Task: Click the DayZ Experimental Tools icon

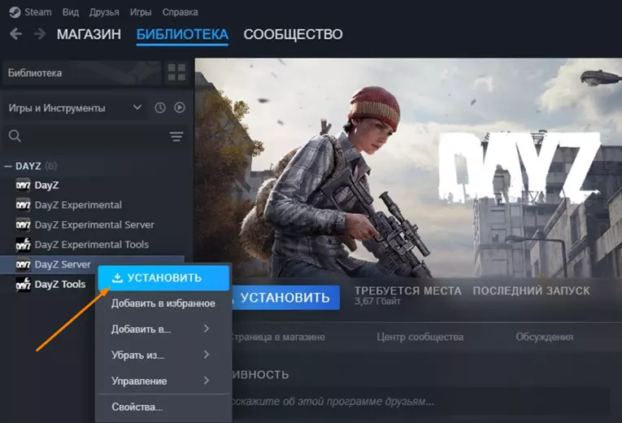Action: coord(23,244)
